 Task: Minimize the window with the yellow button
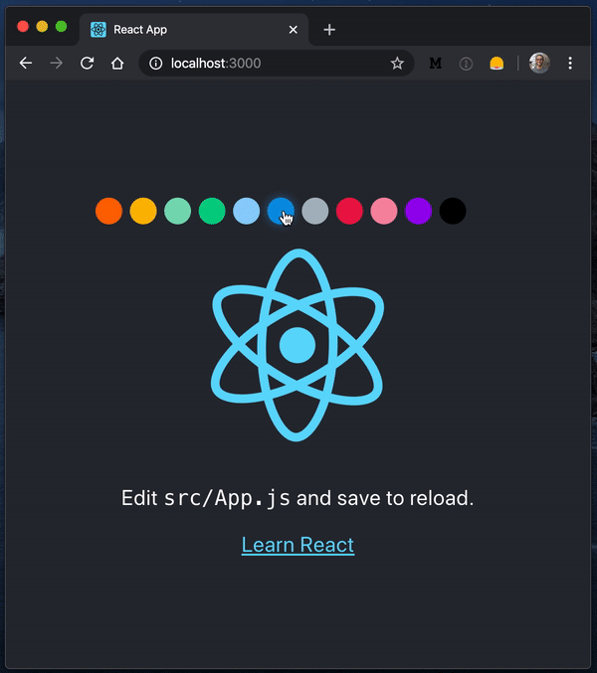(42, 27)
